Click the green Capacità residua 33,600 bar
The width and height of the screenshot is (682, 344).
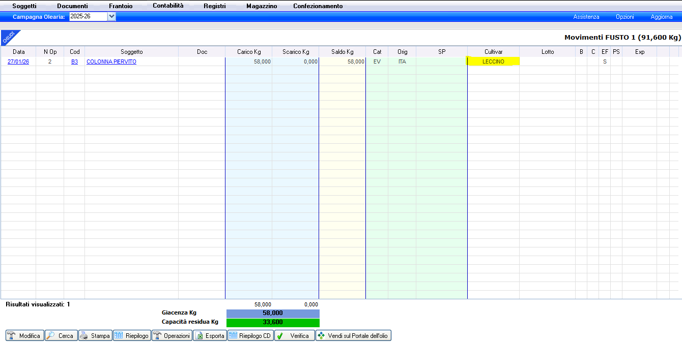pos(273,322)
